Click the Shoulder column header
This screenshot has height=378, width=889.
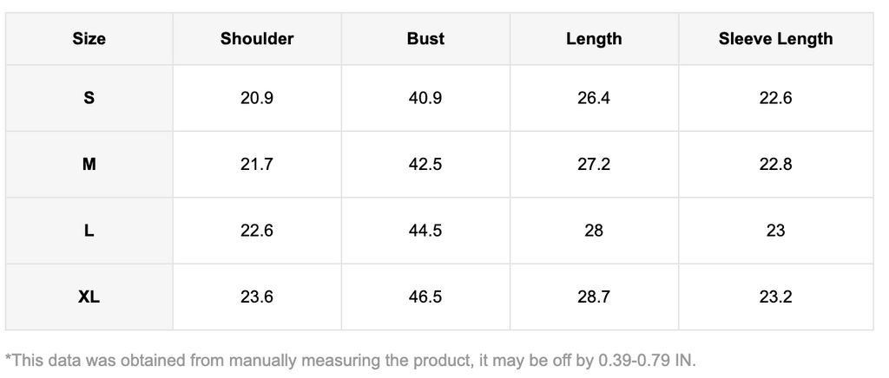point(257,39)
